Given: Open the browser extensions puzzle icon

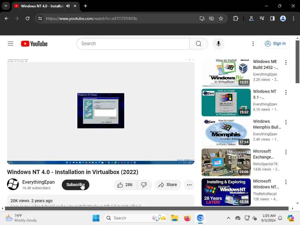Looking at the screenshot, I should click(x=236, y=18).
